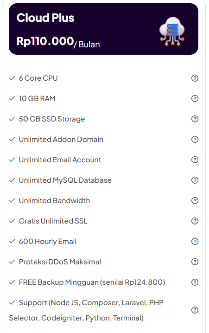
Task: Click question mark for FREE Backup Mingguan
Action: [195, 282]
